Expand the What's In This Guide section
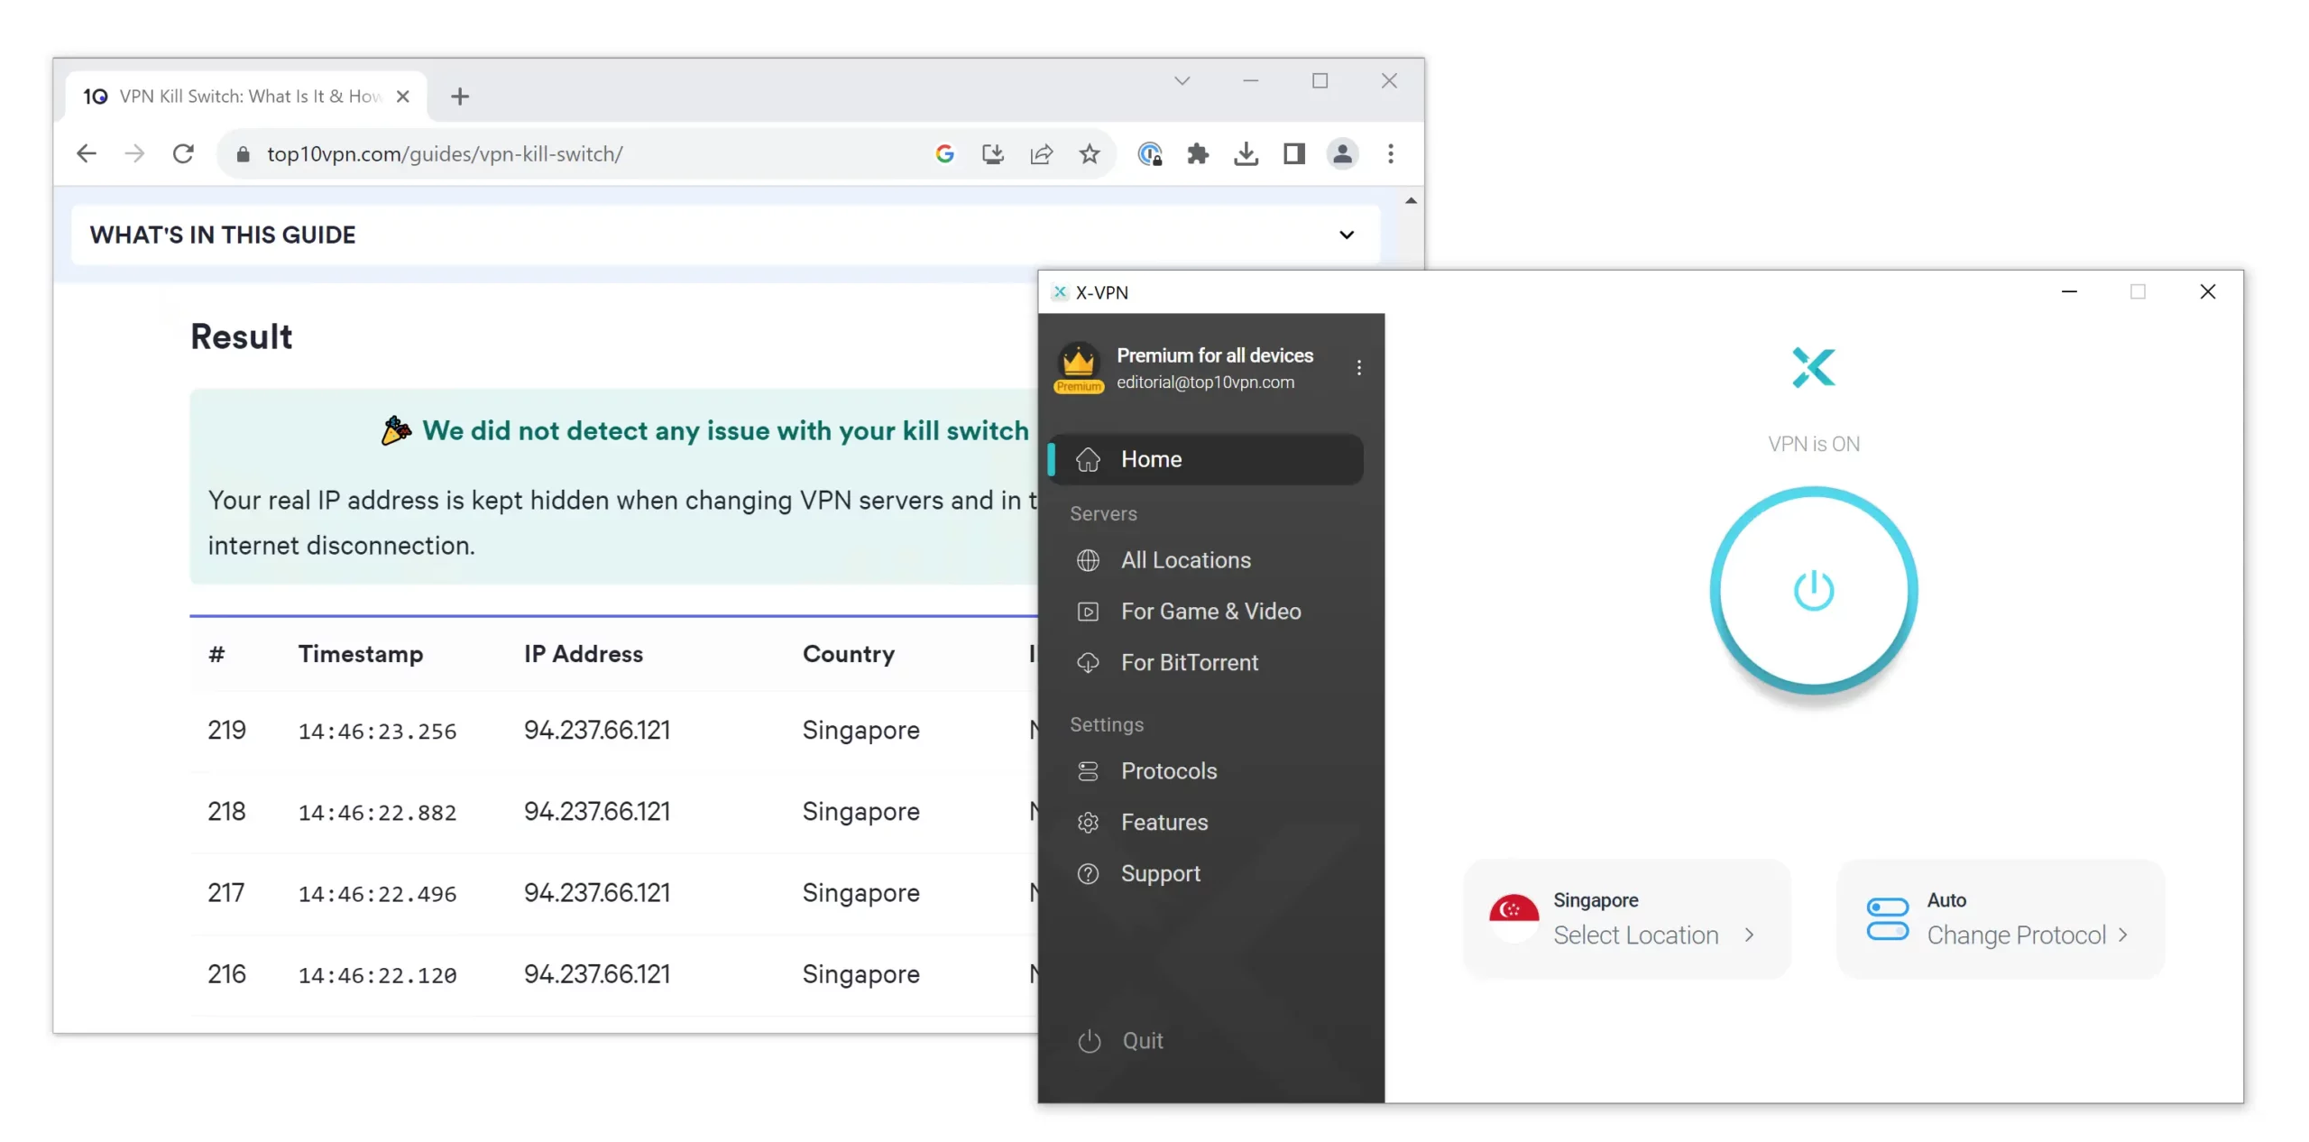The image size is (2309, 1142). [x=1346, y=235]
